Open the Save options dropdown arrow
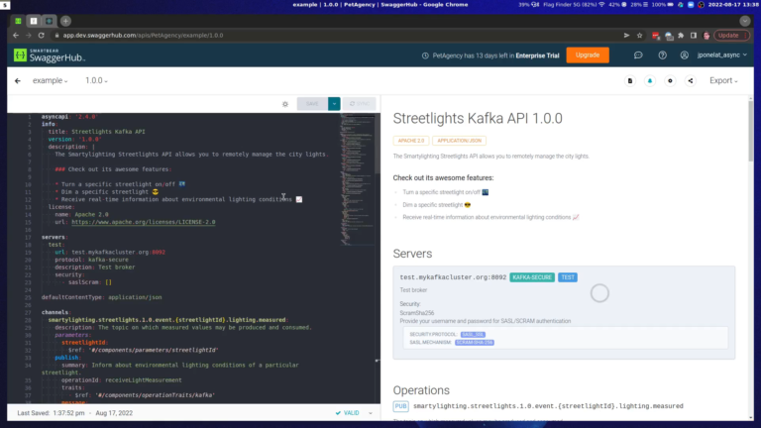This screenshot has height=428, width=761. 334,104
